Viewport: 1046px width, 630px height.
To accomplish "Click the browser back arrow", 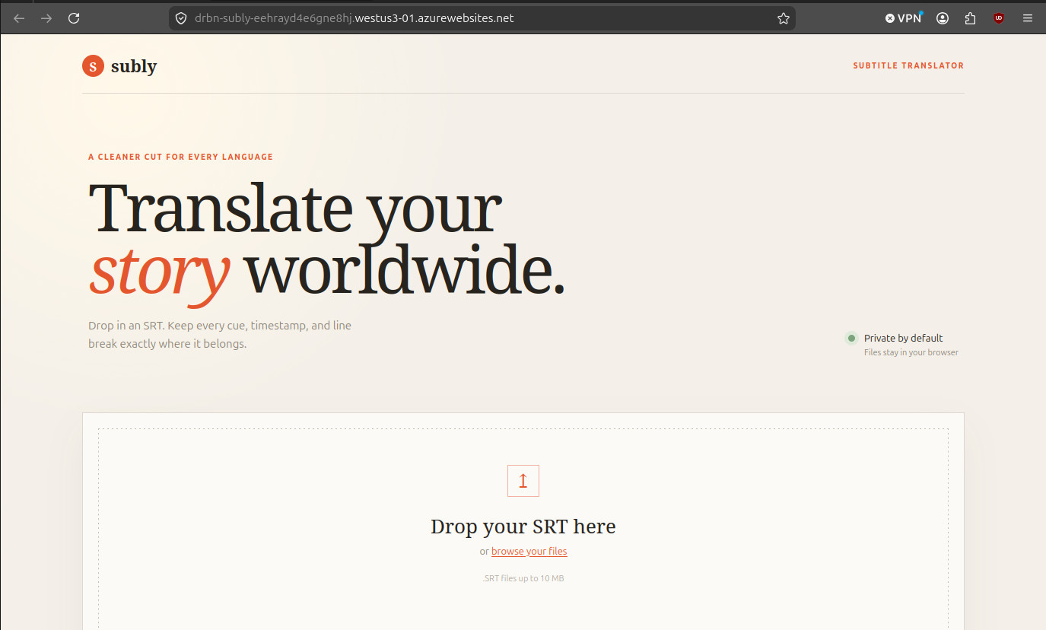I will [19, 18].
